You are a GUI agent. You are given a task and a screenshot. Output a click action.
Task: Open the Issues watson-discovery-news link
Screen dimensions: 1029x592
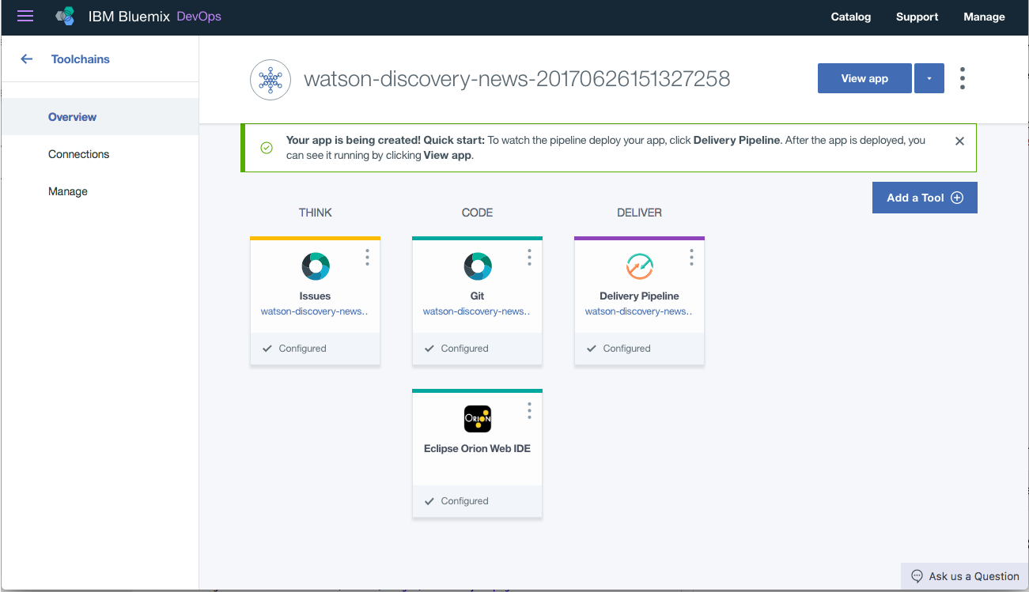(315, 311)
